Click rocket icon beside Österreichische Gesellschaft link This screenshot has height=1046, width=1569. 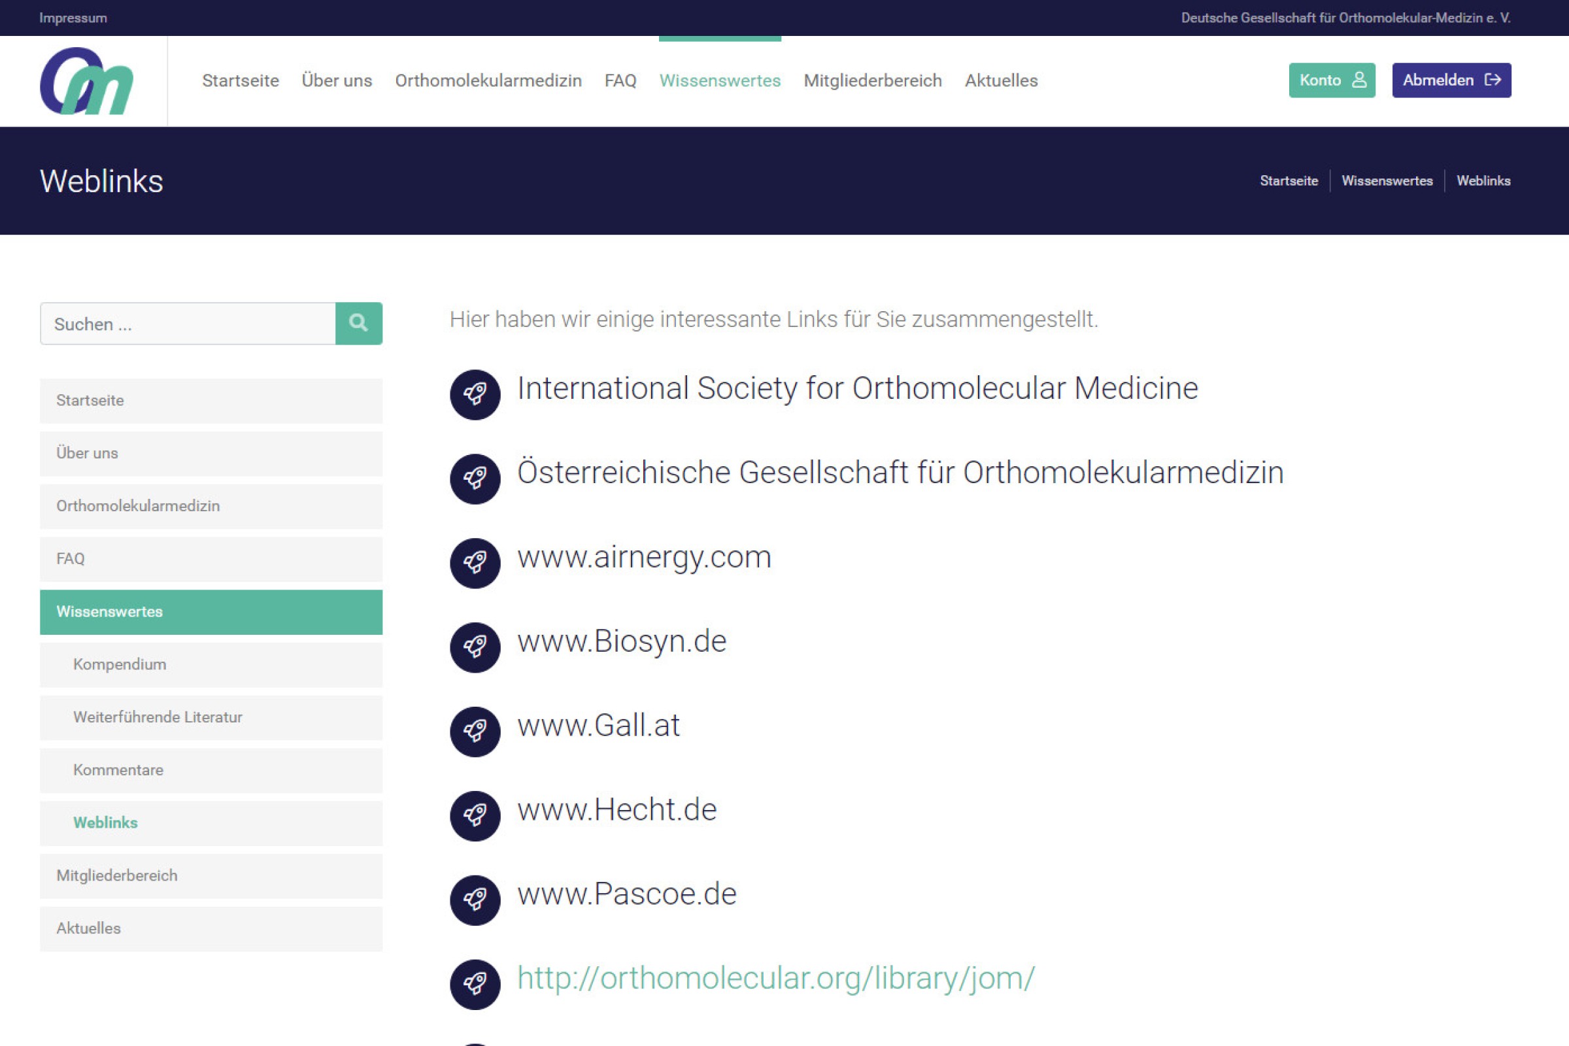[475, 479]
